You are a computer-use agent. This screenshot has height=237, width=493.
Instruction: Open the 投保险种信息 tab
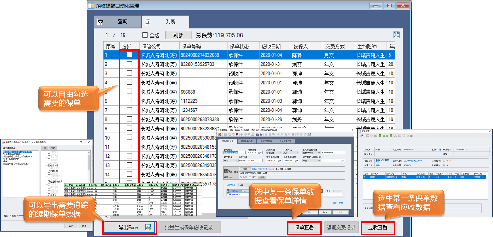click(246, 141)
